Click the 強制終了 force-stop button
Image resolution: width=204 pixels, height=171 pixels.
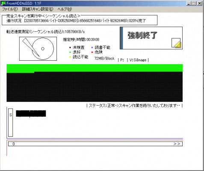tap(151, 38)
